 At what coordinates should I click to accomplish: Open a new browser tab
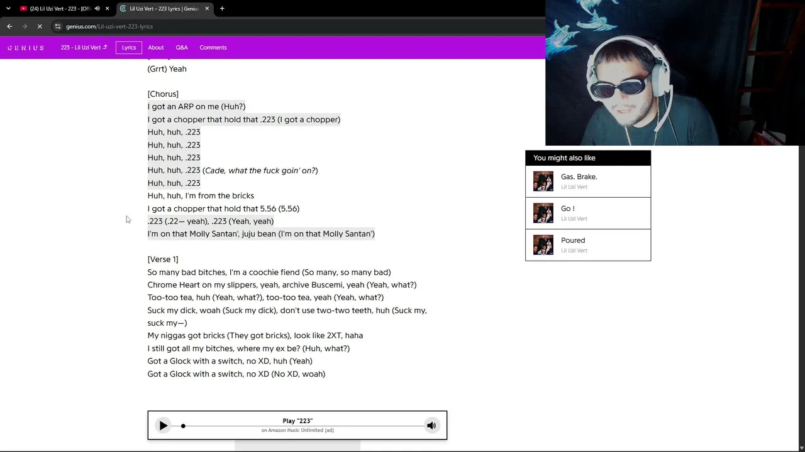(x=222, y=9)
